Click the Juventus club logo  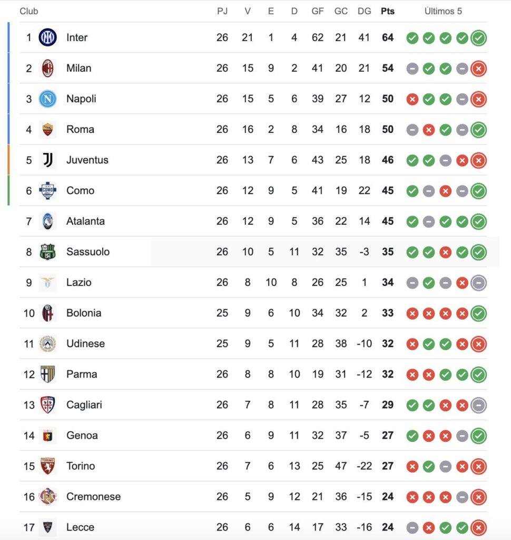pos(47,160)
